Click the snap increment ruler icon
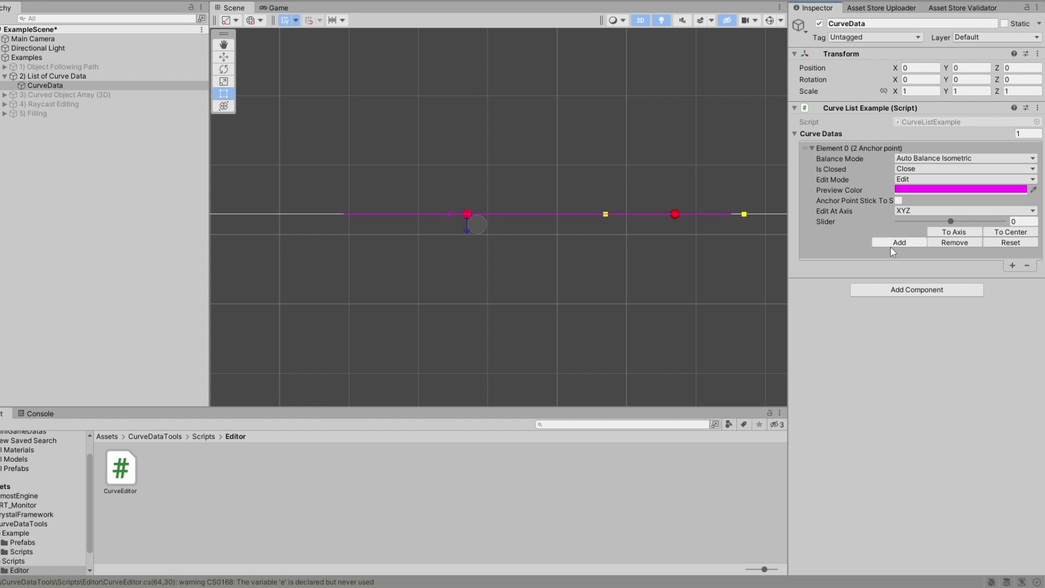1045x588 pixels. (x=332, y=20)
